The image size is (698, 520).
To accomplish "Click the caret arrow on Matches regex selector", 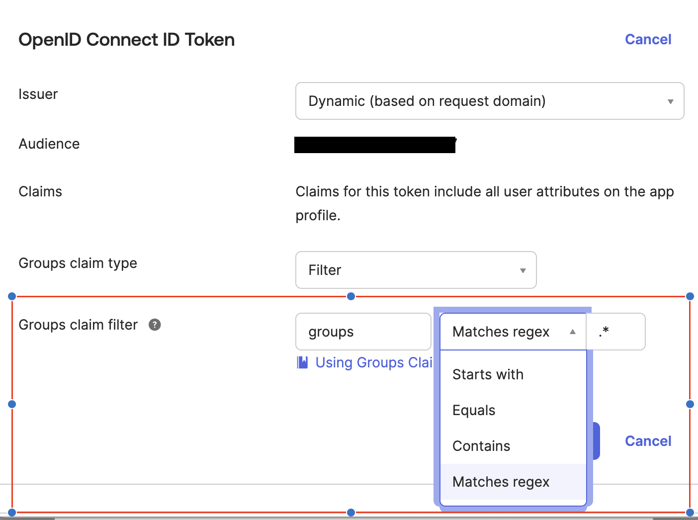I will click(x=572, y=332).
